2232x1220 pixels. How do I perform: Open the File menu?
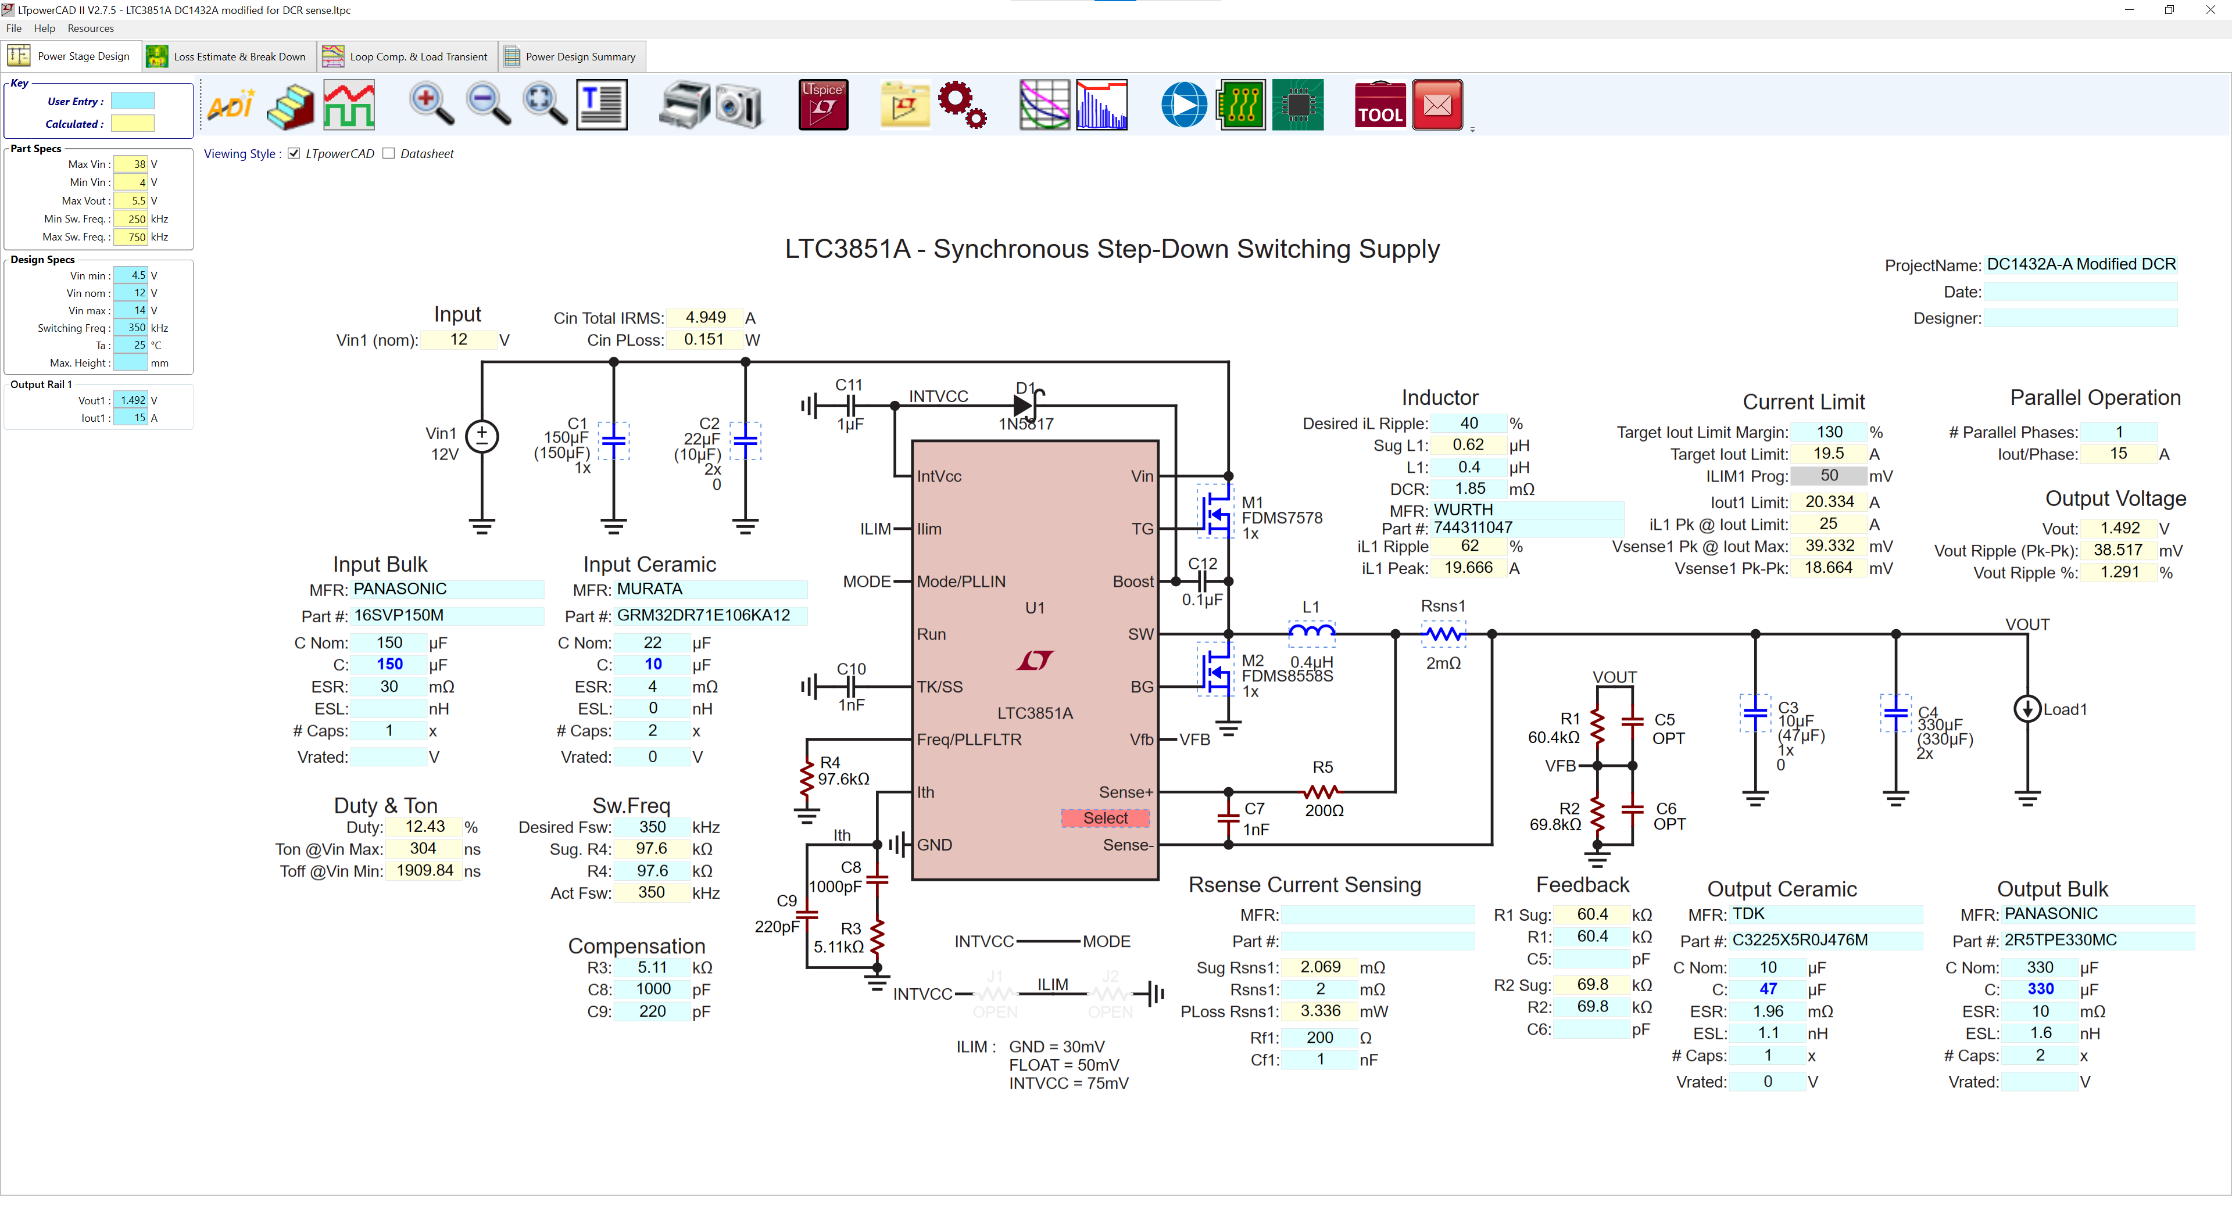pyautogui.click(x=14, y=28)
